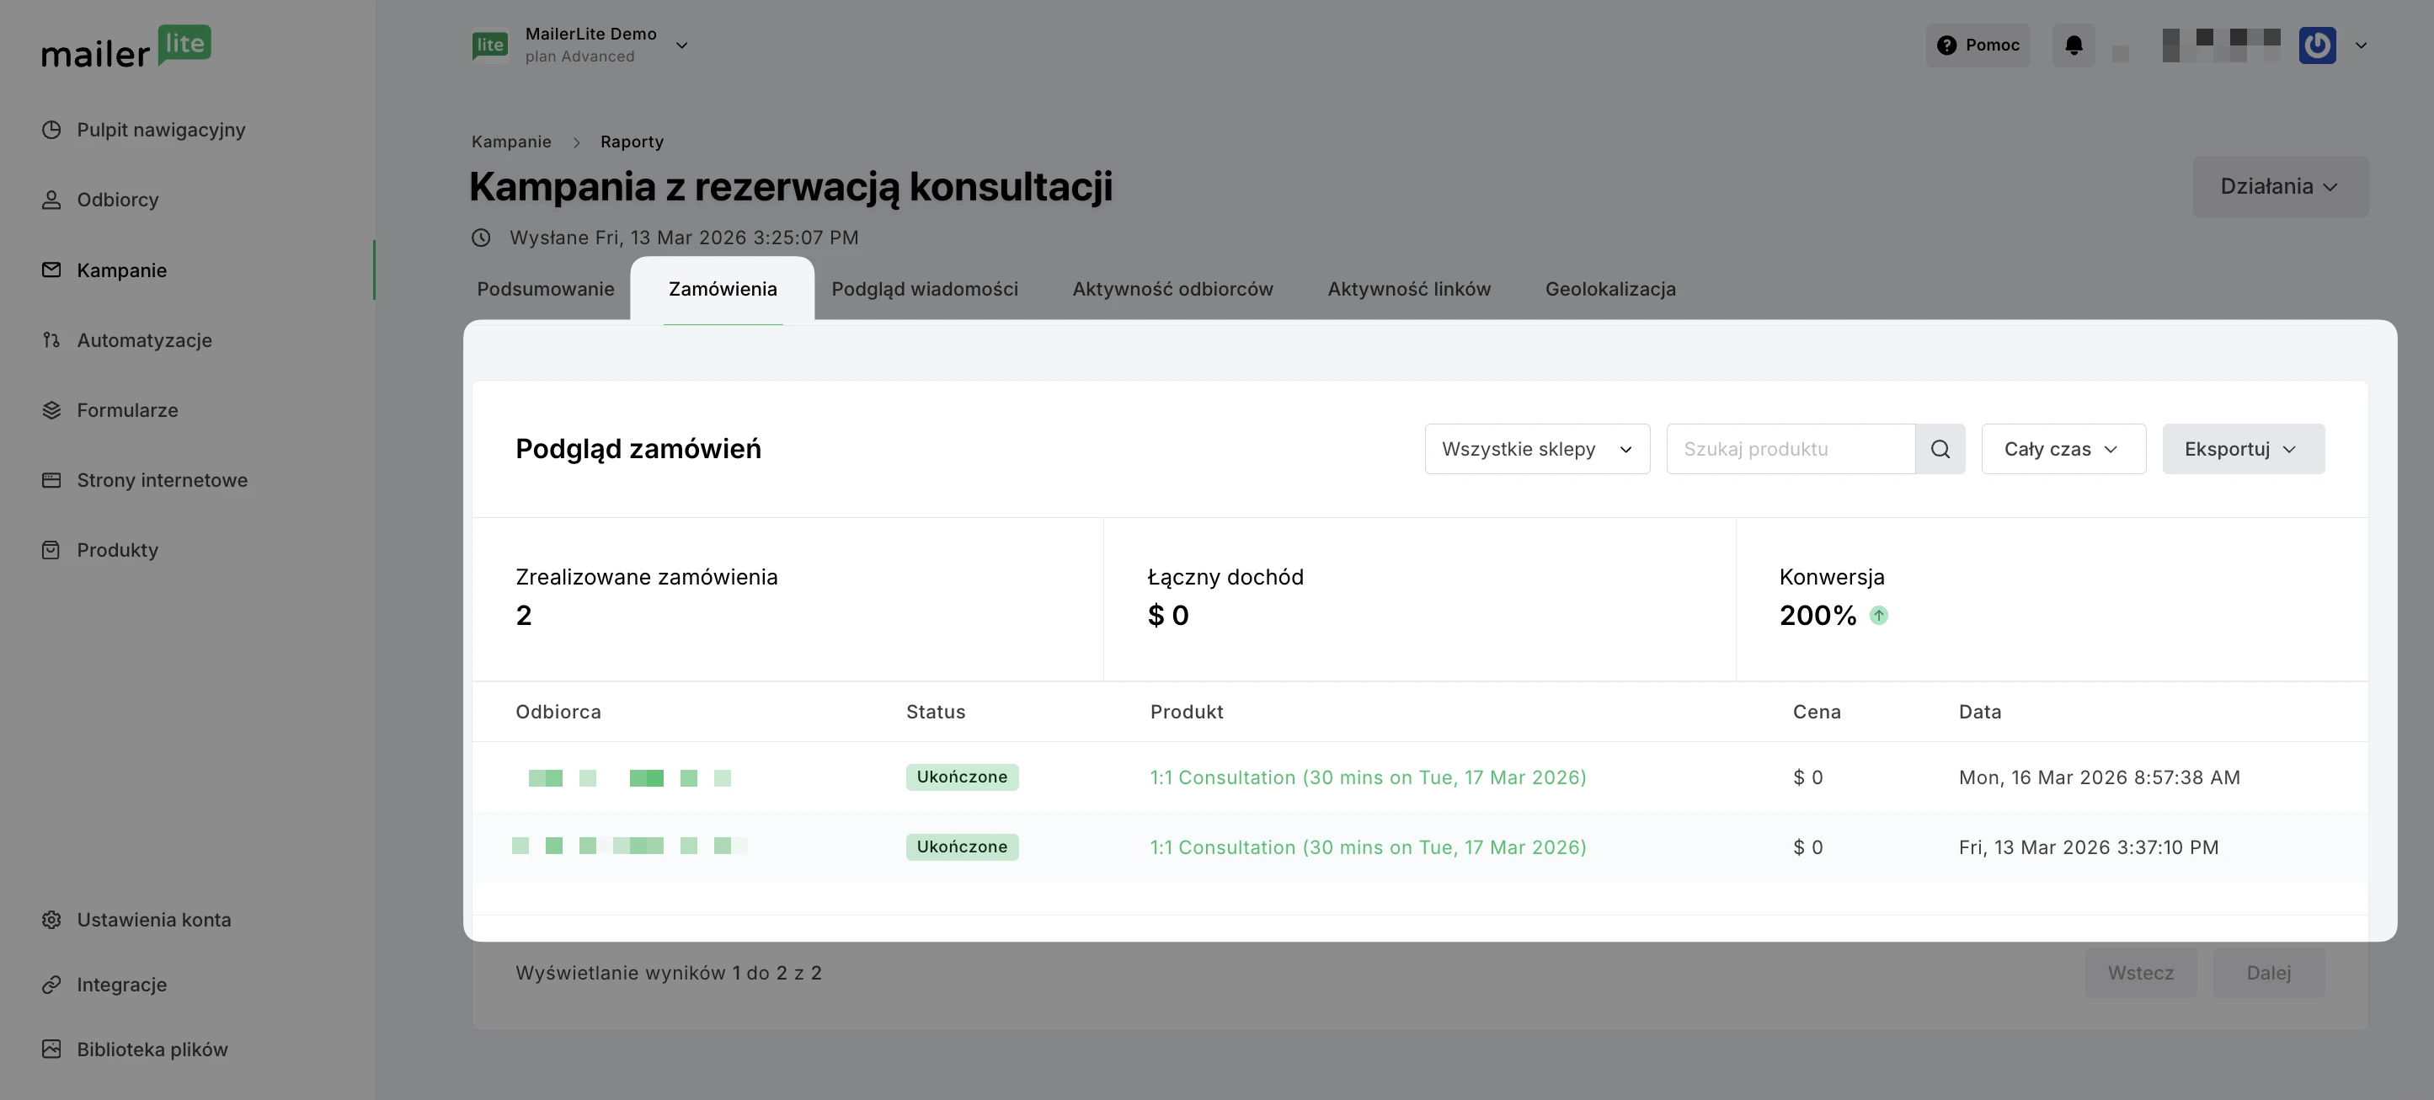
Task: Click the search magnifier icon
Action: [x=1940, y=449]
